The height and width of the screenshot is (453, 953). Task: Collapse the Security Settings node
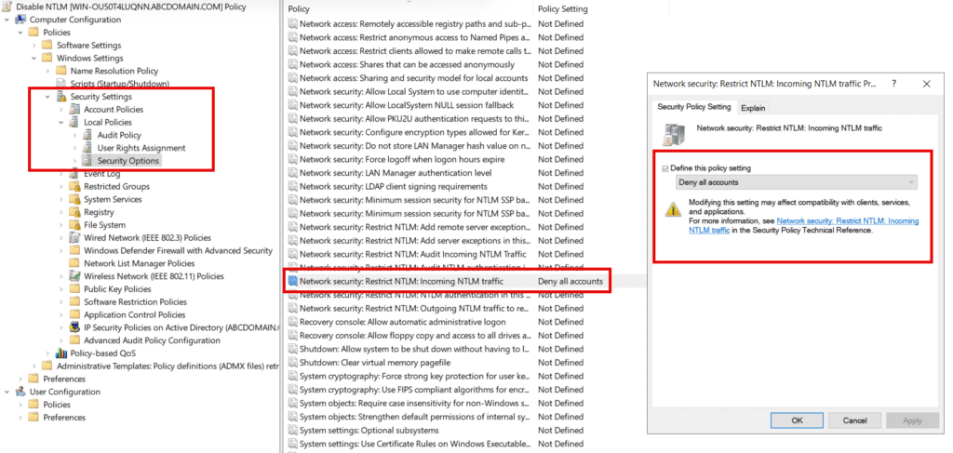[47, 97]
